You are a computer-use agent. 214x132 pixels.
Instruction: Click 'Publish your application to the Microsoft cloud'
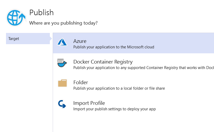tap(114, 47)
